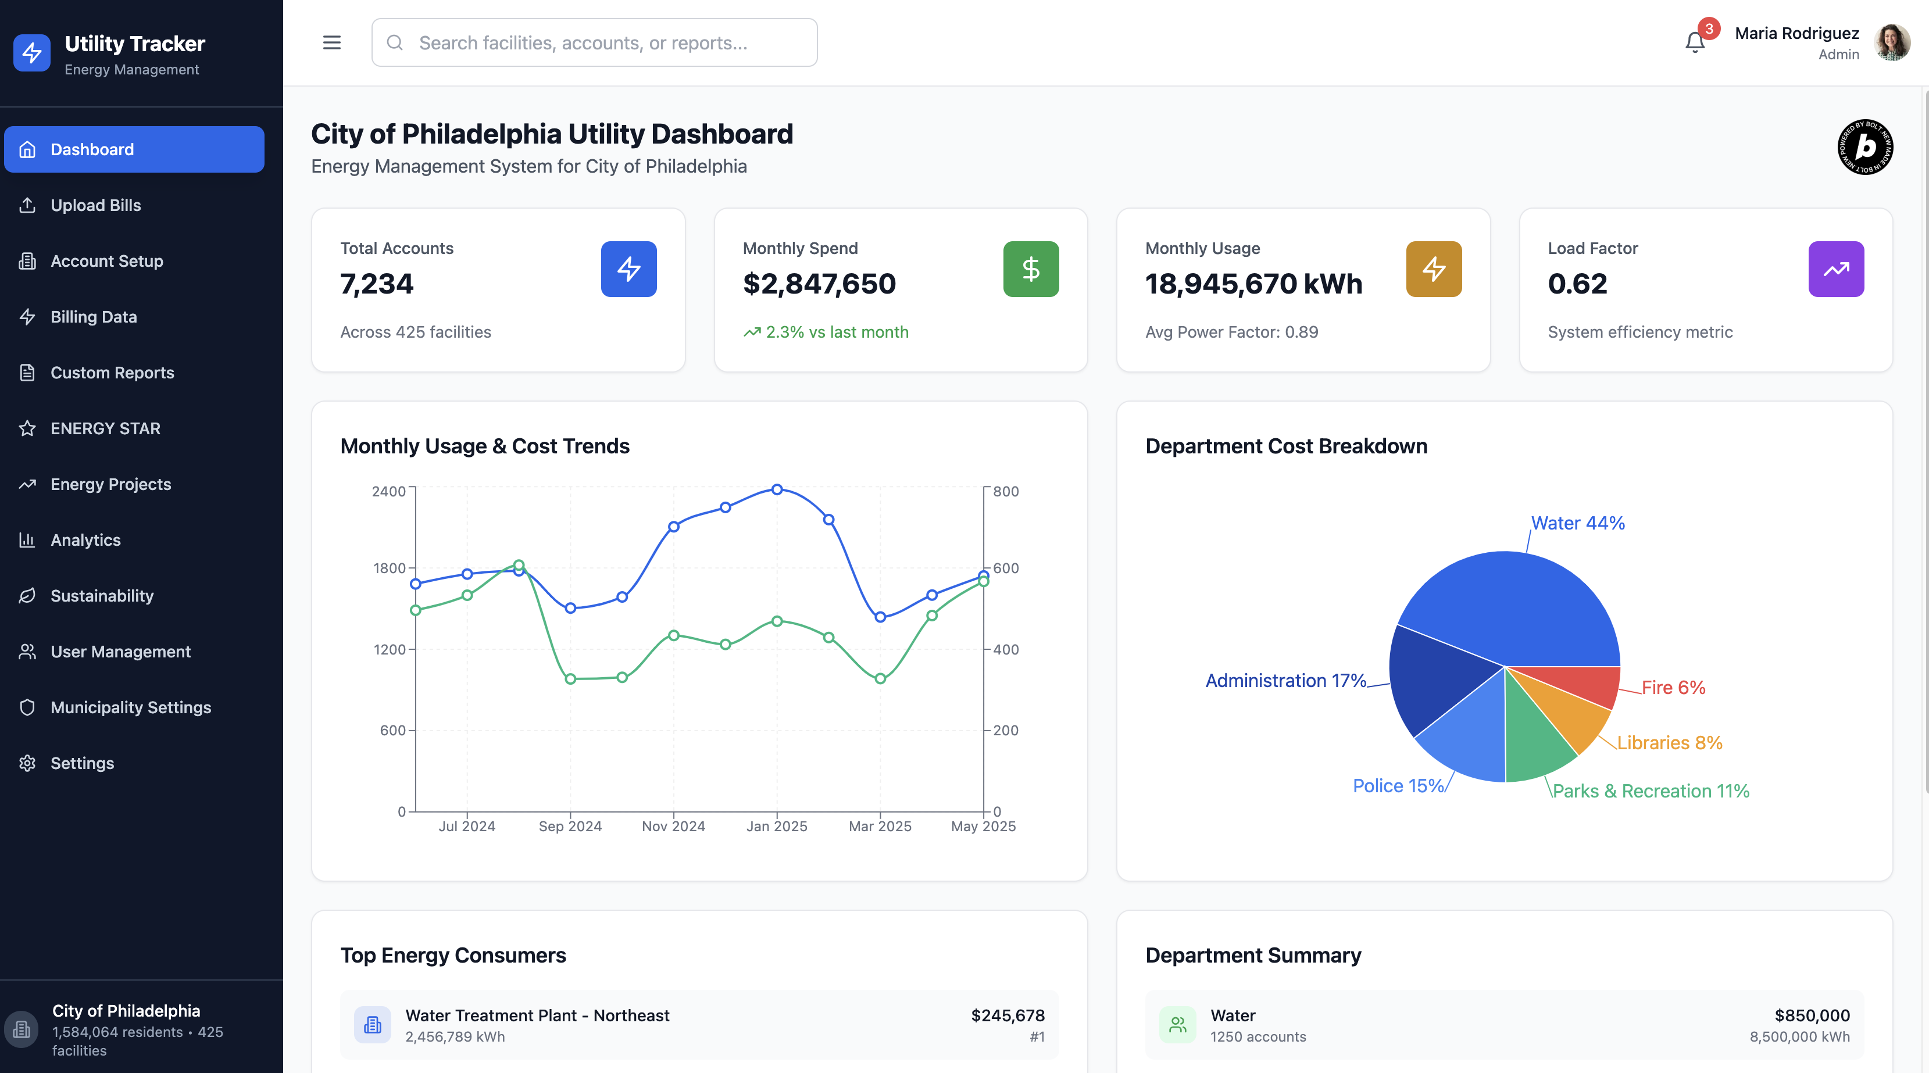
Task: Open Upload Bills in the sidebar
Action: [x=96, y=205]
